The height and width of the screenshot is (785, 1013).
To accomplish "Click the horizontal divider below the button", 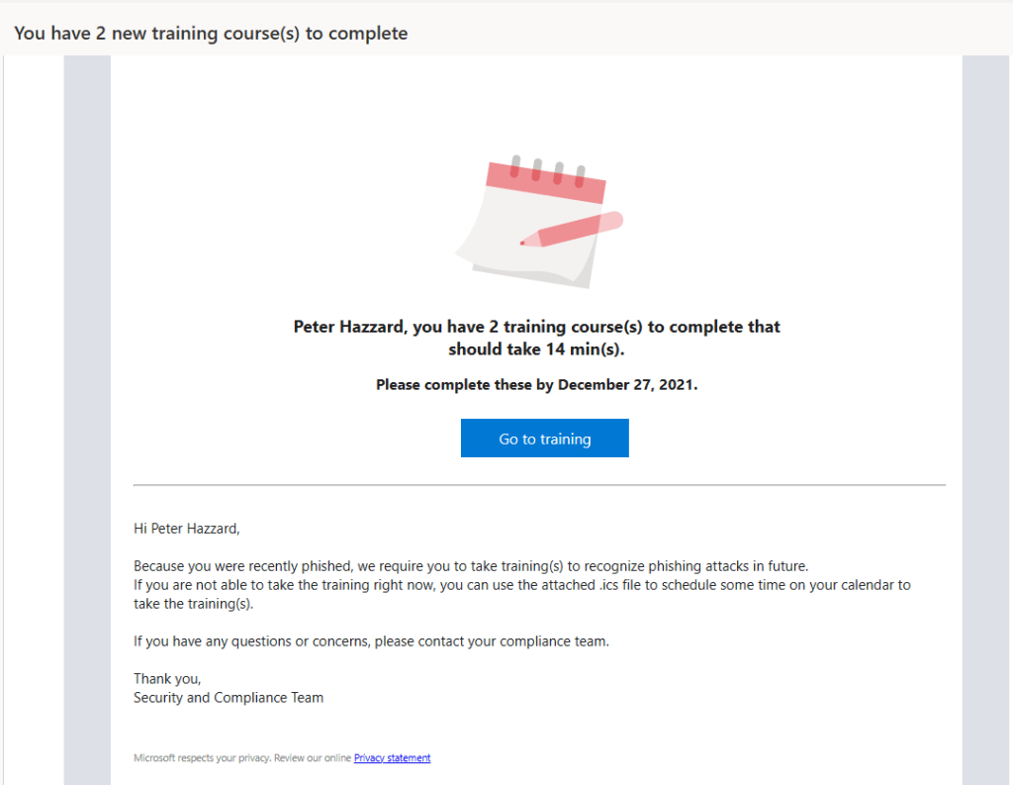I will click(x=539, y=485).
